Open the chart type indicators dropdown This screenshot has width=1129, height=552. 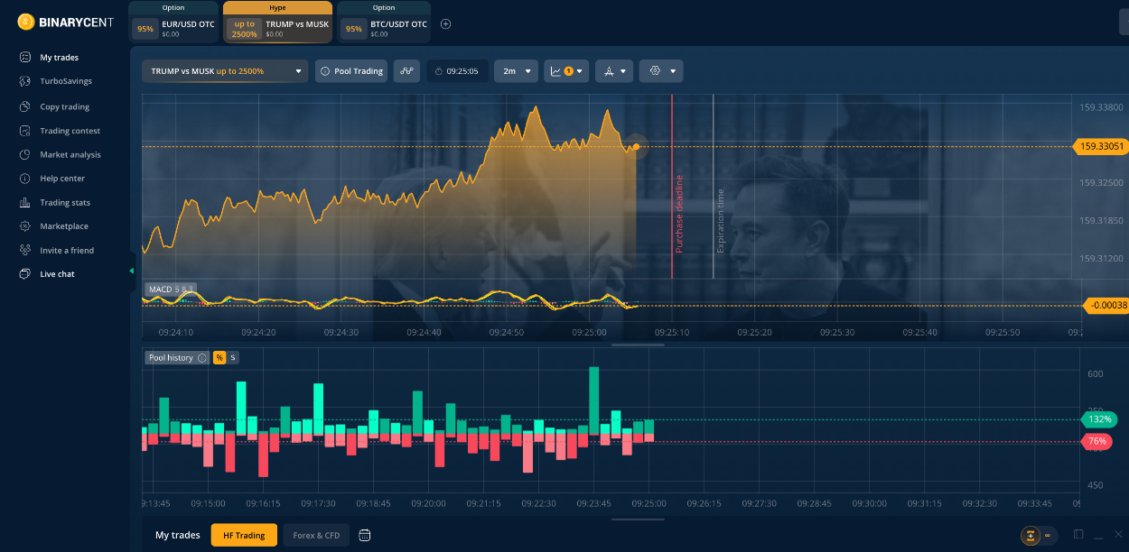tap(567, 71)
